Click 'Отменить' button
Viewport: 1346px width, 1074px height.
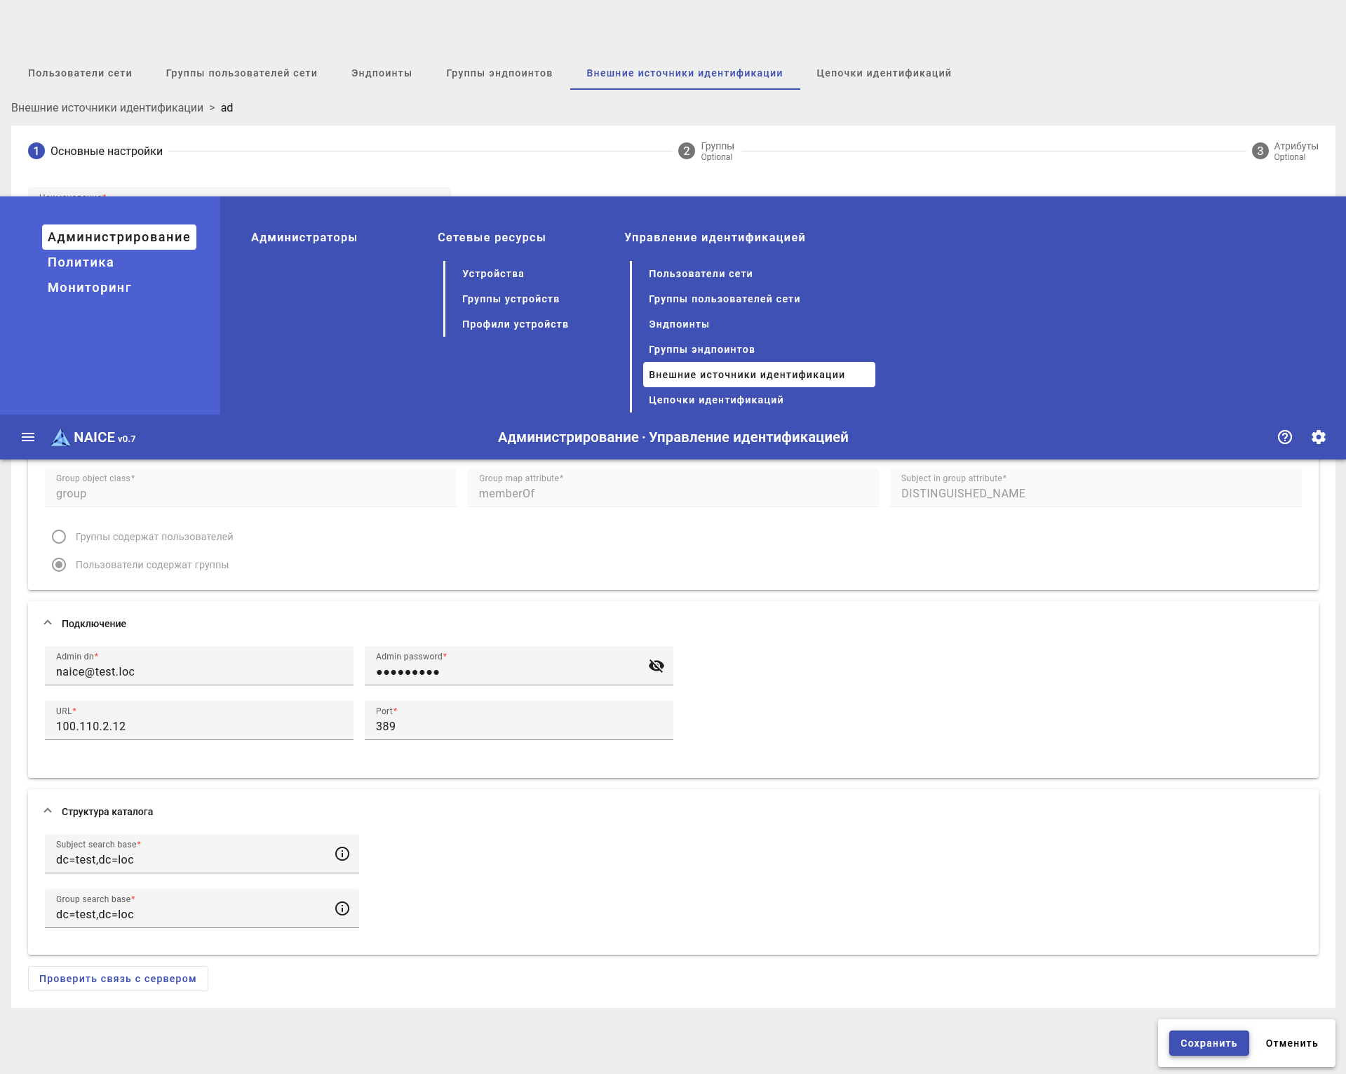tap(1292, 1043)
